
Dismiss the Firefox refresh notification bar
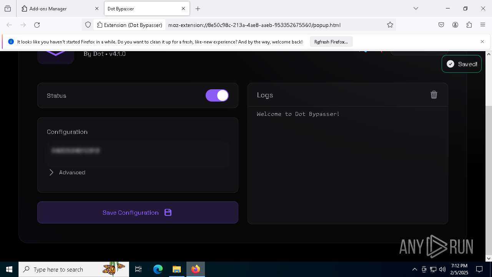[x=482, y=42]
